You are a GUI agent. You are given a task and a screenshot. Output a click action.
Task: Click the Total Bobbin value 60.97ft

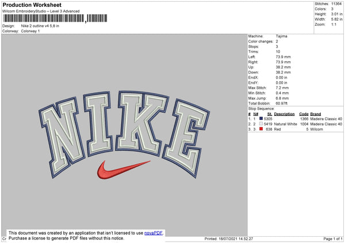pos(282,104)
